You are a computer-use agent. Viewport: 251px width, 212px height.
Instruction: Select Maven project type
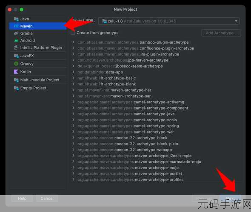click(x=38, y=26)
